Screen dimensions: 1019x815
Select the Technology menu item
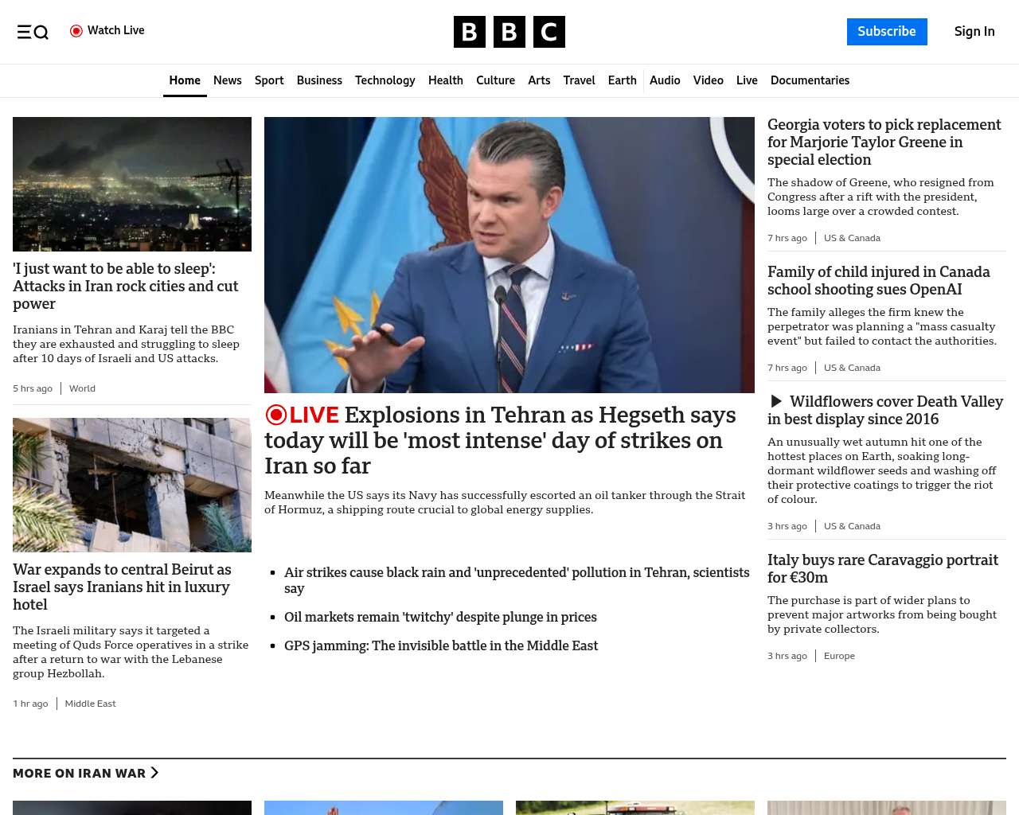pyautogui.click(x=385, y=80)
